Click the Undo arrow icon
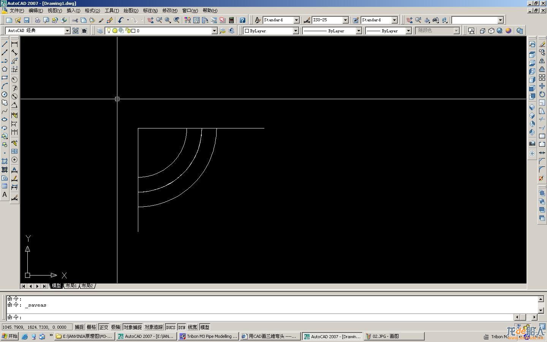 (x=121, y=20)
